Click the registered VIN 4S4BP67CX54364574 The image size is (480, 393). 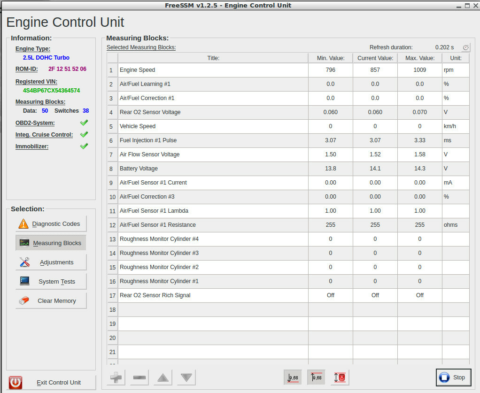(x=52, y=91)
